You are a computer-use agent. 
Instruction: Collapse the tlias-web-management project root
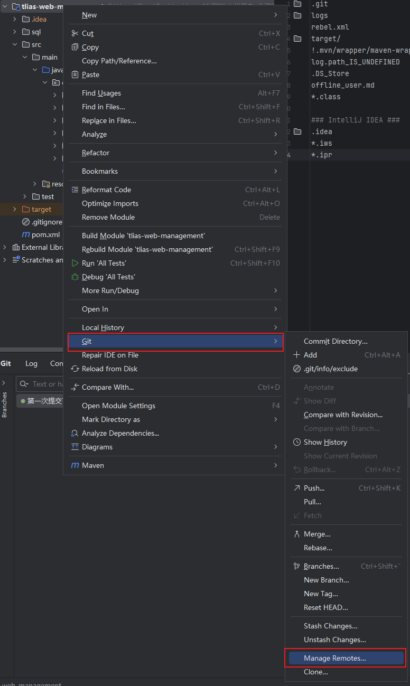coord(5,7)
